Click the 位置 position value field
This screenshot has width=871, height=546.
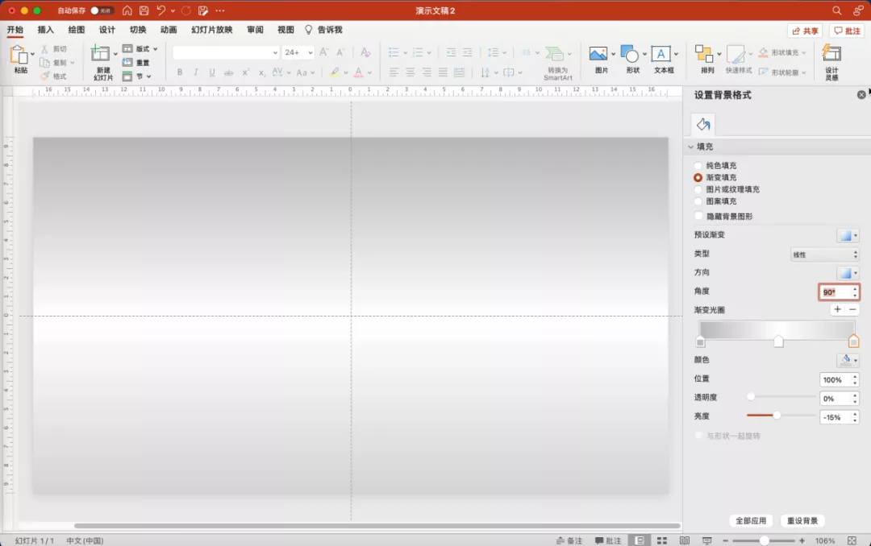(836, 380)
